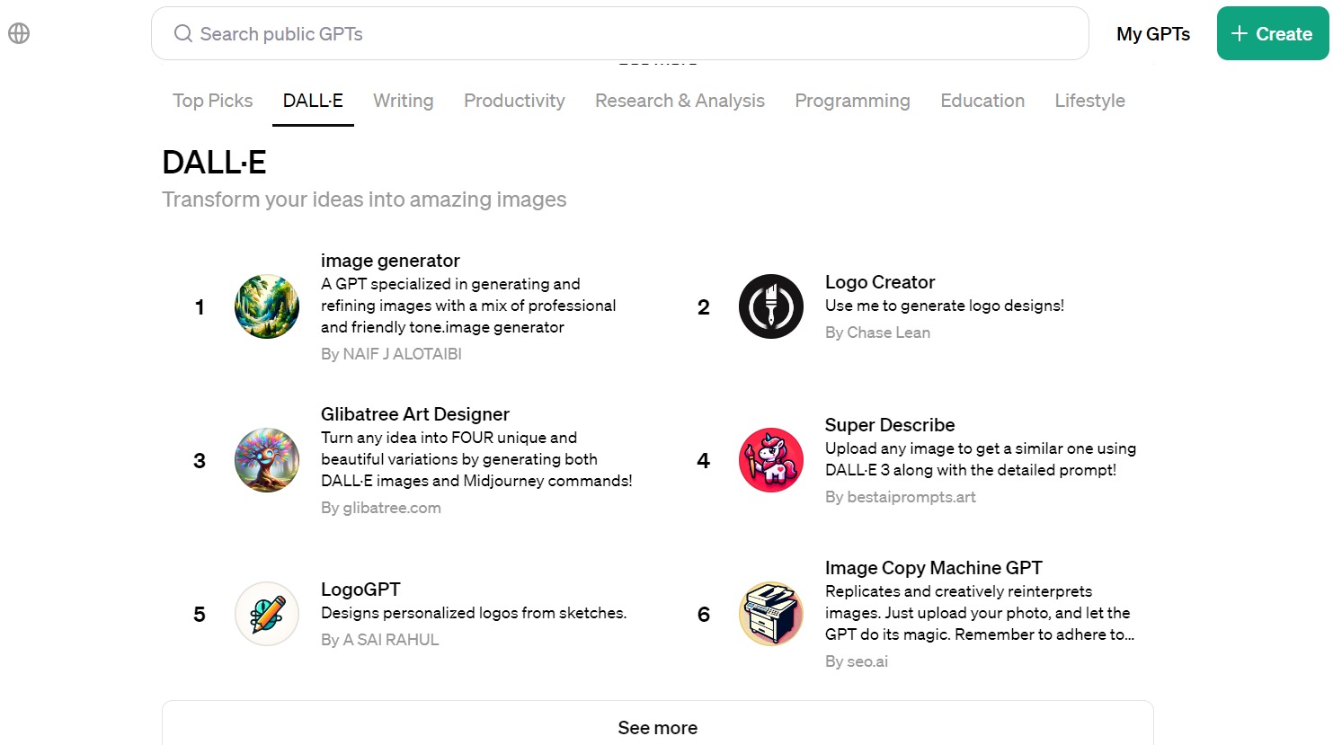Click description starting with A GPT specialized
The image size is (1333, 745).
coord(468,306)
